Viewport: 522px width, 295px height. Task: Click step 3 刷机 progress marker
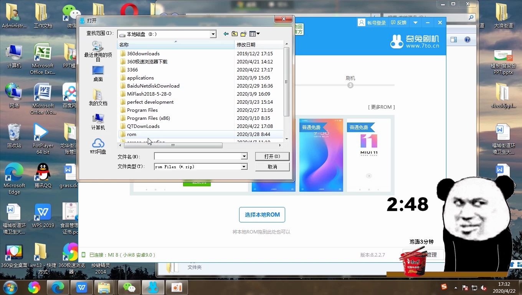tap(350, 85)
